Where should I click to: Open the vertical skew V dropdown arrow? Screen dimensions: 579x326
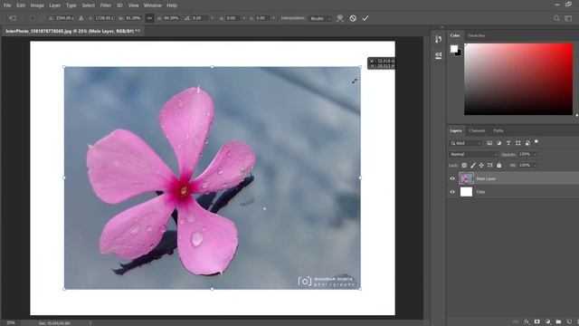point(273,18)
